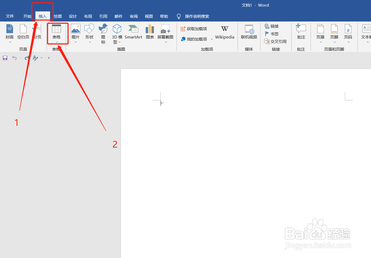371x258 pixels.
Task: Insert a blank page (空白页)
Action: 23,32
